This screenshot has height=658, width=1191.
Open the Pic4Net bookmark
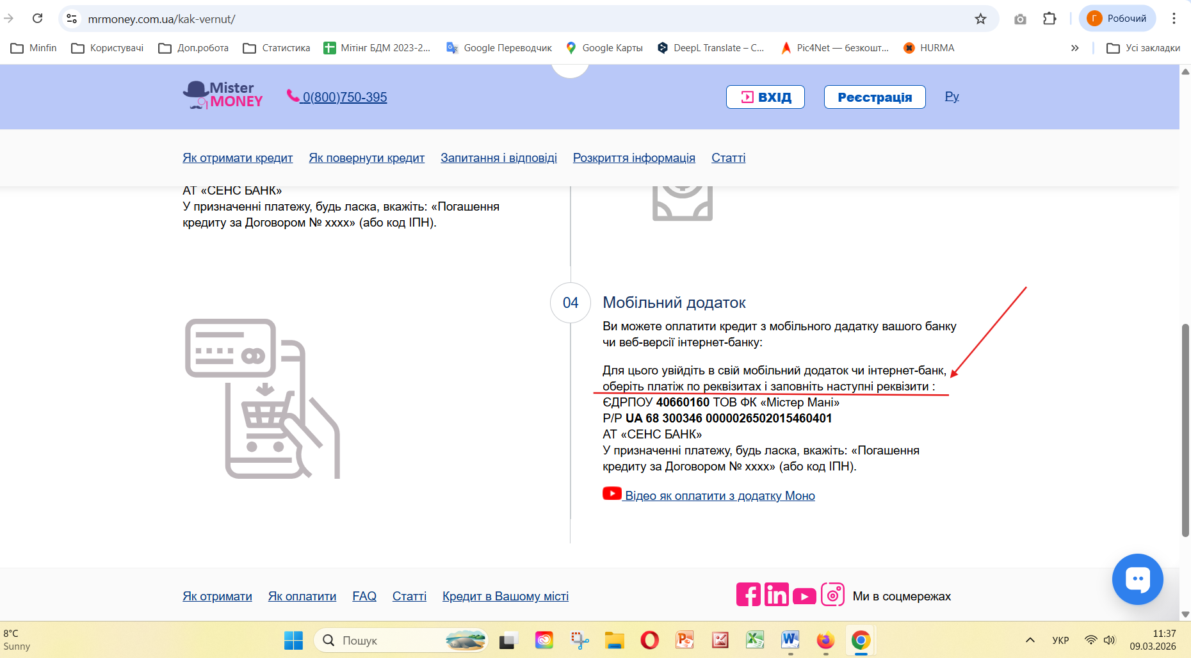[x=834, y=48]
